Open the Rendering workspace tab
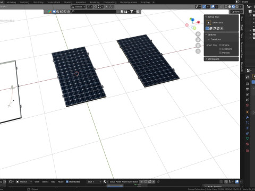The height and width of the screenshot is (191, 255). click(x=95, y=2)
